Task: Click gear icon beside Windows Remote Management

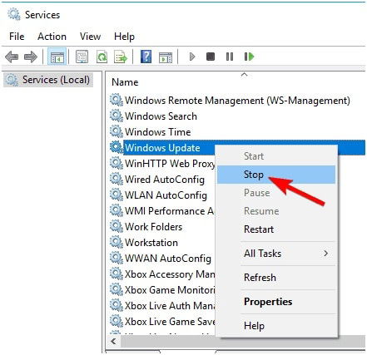Action: (x=117, y=100)
